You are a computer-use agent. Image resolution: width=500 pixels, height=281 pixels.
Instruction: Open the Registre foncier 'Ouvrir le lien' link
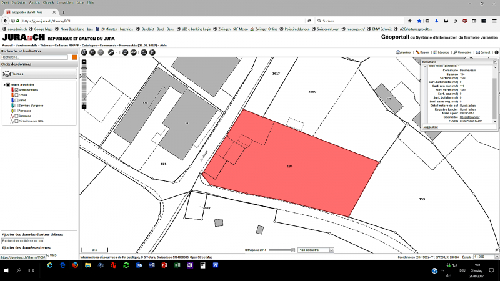coord(467,110)
